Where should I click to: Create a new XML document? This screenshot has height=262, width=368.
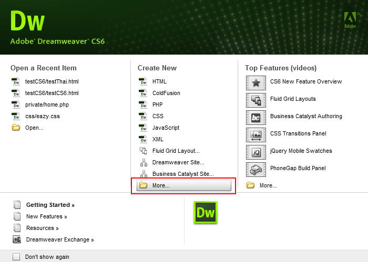click(x=158, y=139)
